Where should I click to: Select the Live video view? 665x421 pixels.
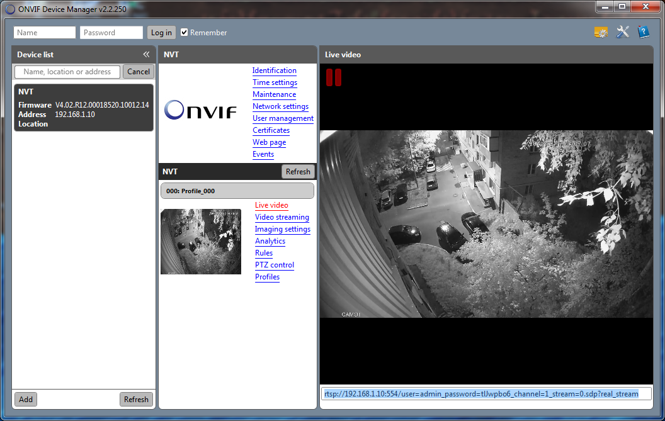click(271, 205)
